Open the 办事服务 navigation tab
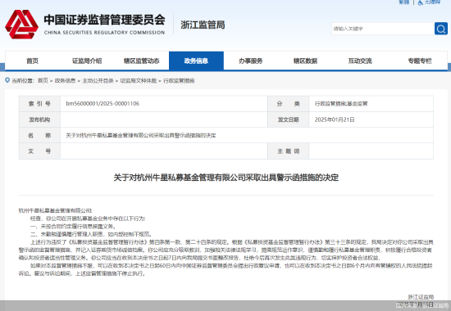This screenshot has width=451, height=311. pyautogui.click(x=251, y=61)
